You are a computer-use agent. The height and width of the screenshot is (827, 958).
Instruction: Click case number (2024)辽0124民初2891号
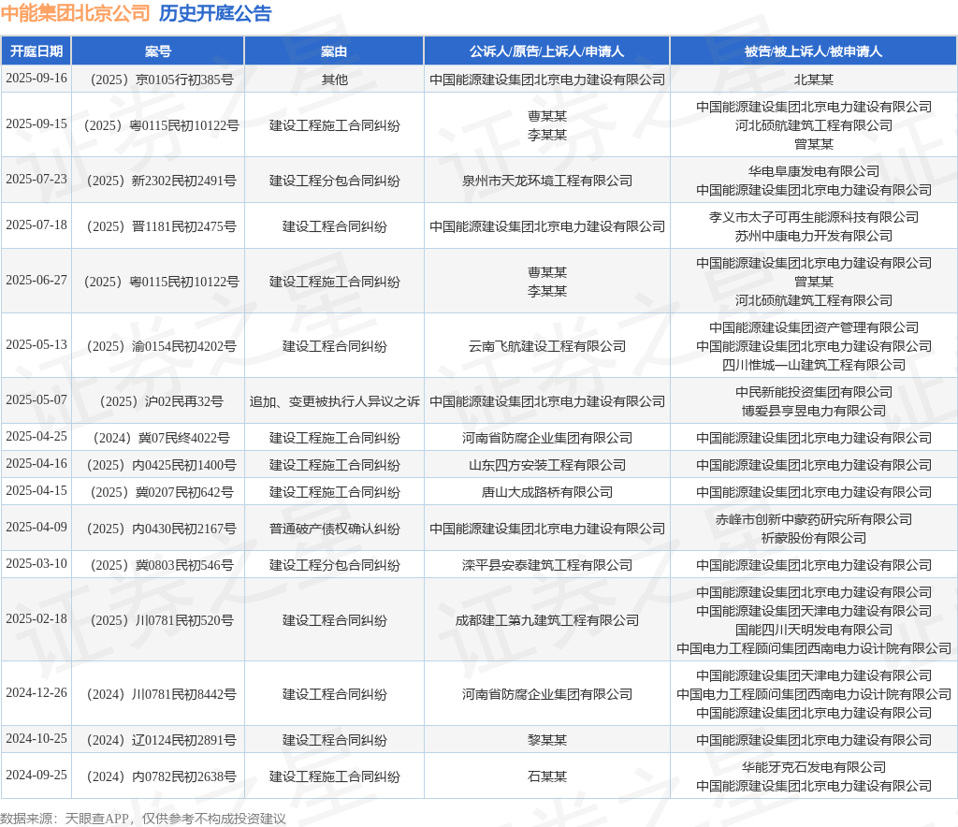[157, 740]
